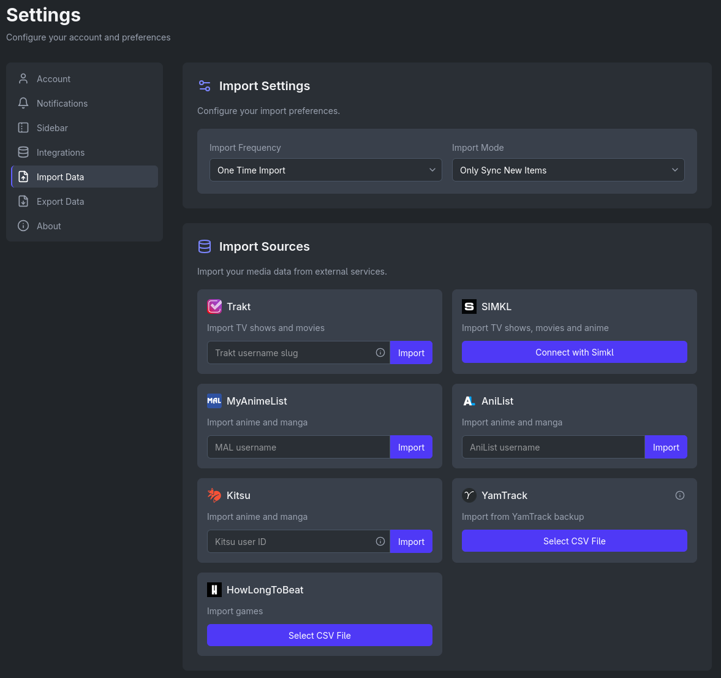Viewport: 721px width, 678px height.
Task: Open the Import Frequency dropdown
Action: pyautogui.click(x=325, y=170)
